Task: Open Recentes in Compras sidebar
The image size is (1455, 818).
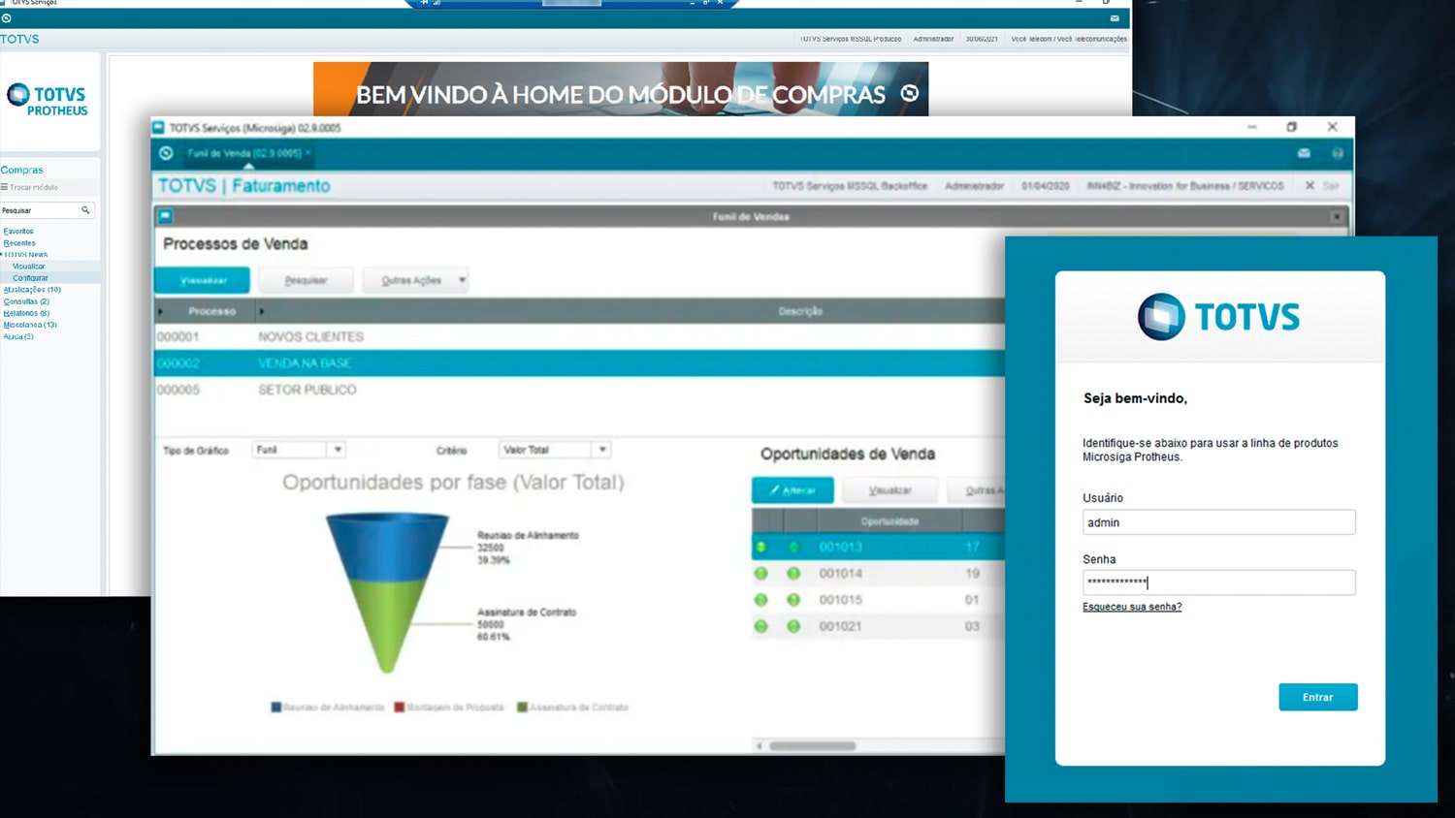Action: [19, 243]
